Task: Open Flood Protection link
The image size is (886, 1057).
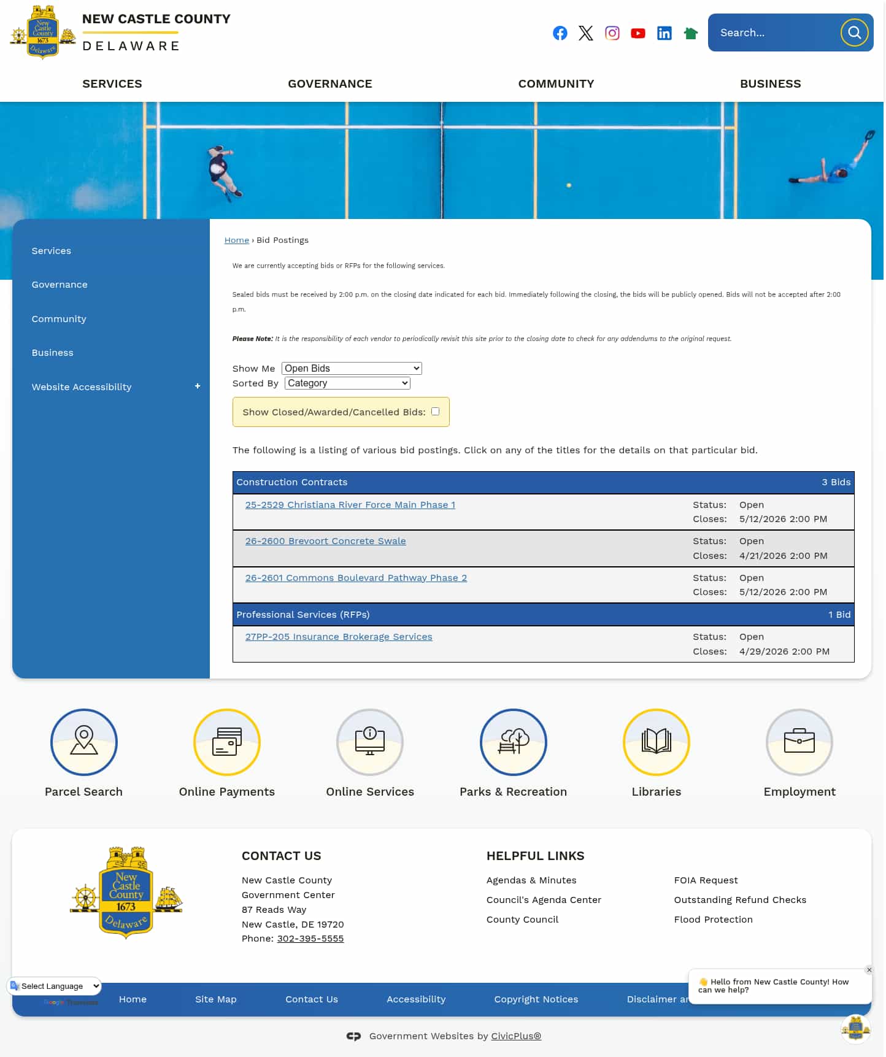Action: (714, 920)
